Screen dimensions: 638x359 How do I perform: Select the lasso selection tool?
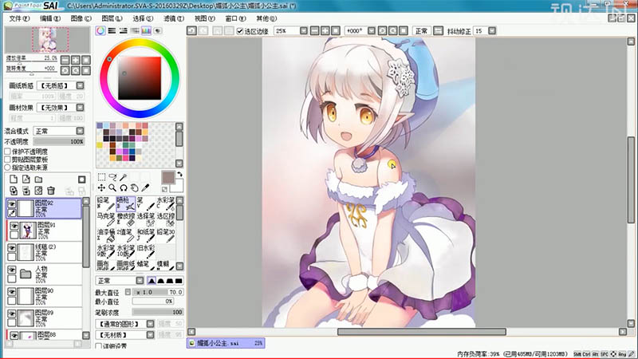(112, 176)
